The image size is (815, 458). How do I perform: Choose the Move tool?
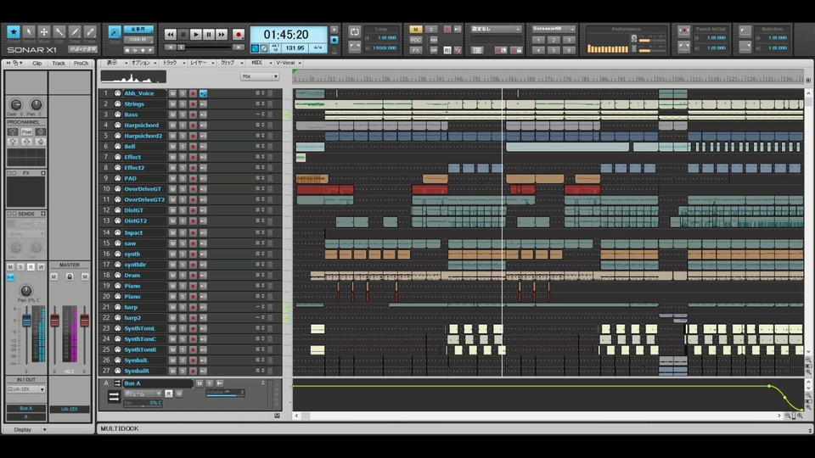click(44, 33)
